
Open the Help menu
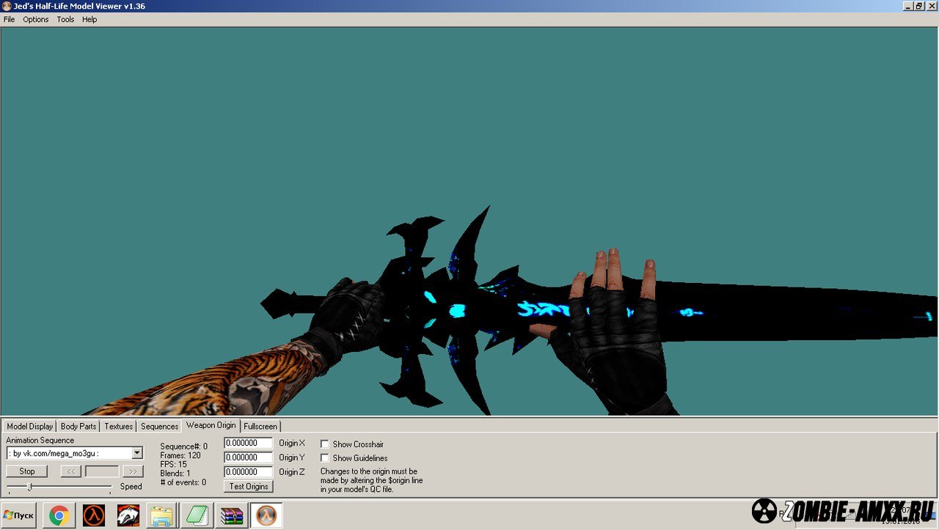(89, 20)
